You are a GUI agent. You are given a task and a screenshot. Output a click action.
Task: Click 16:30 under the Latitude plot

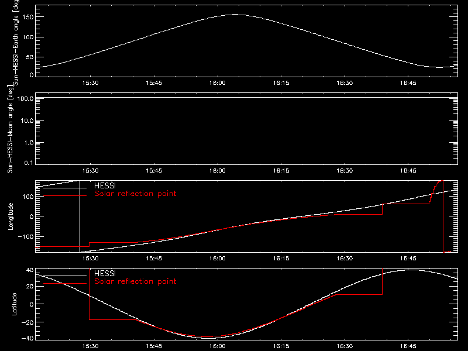tap(345, 346)
